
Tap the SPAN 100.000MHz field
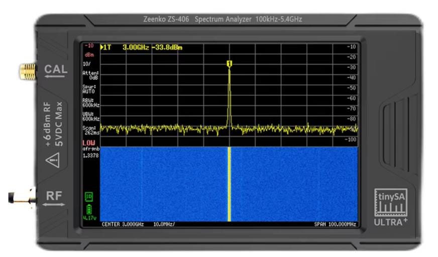pos(335,224)
